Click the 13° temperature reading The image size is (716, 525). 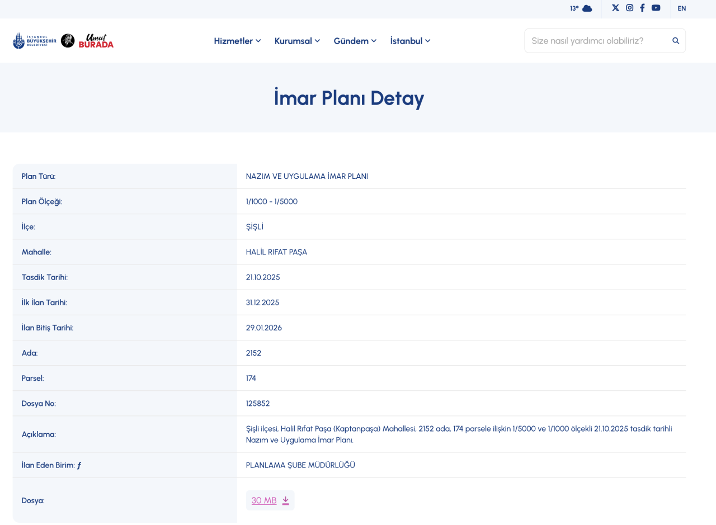coord(574,8)
